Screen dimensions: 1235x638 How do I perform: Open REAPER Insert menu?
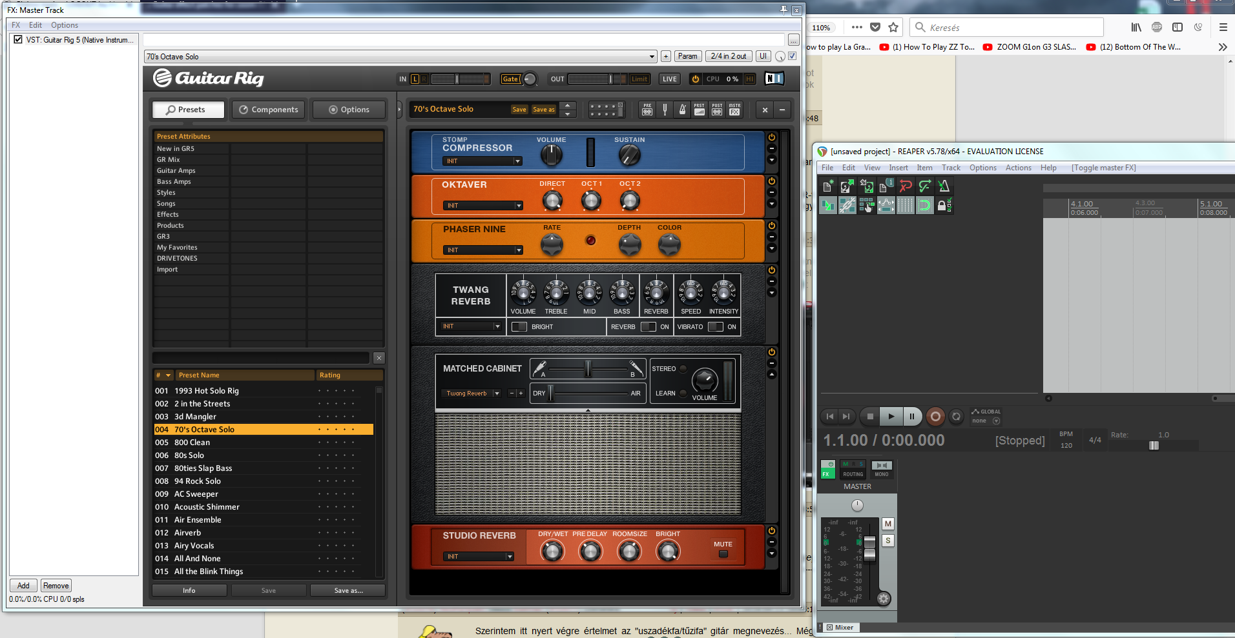coord(898,168)
